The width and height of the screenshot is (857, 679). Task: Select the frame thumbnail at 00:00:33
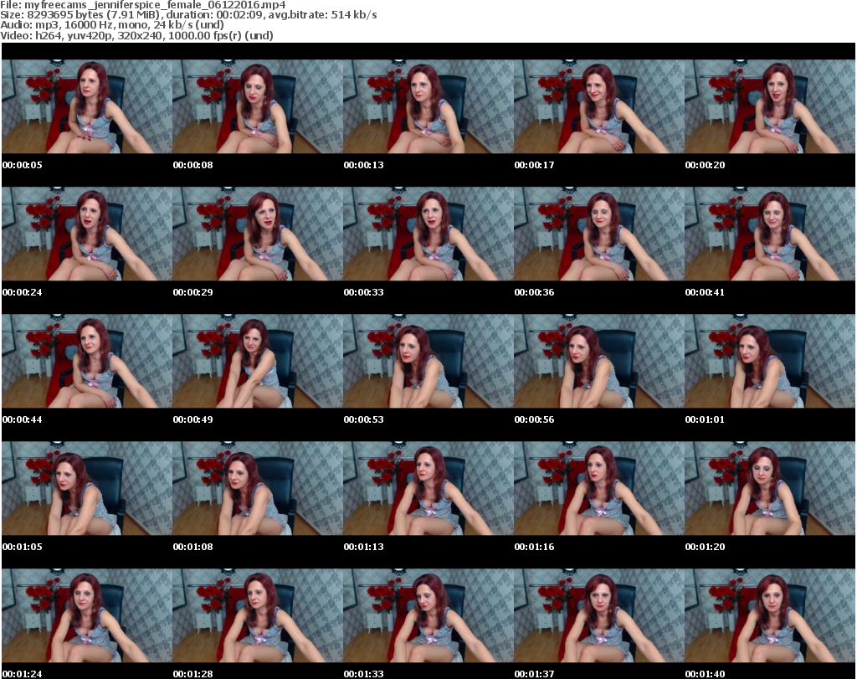pyautogui.click(x=428, y=234)
